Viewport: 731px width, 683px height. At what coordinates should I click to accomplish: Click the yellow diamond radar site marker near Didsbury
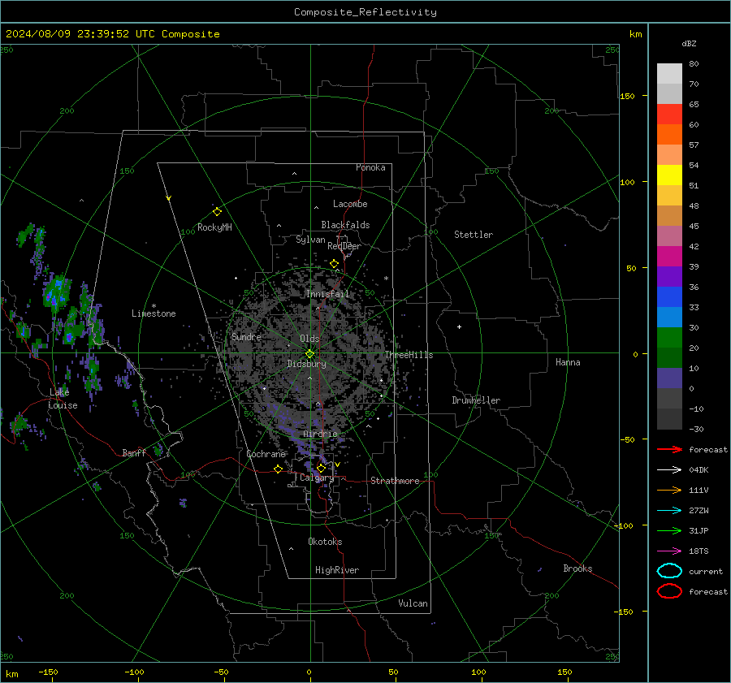pyautogui.click(x=309, y=354)
